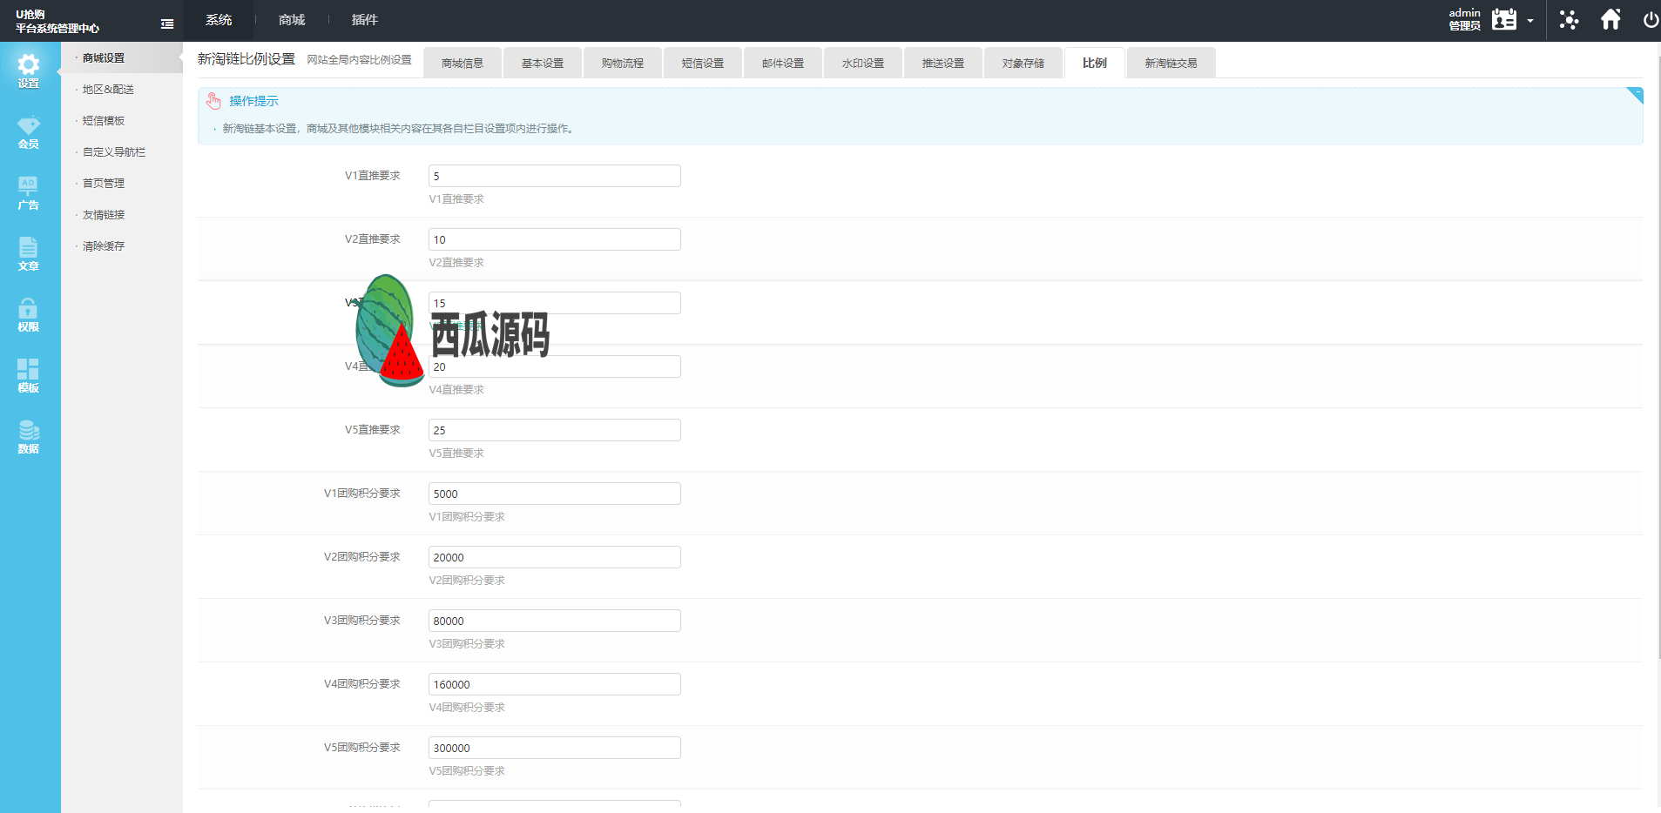
Task: Switch to the 短信设置 tab
Action: [703, 63]
